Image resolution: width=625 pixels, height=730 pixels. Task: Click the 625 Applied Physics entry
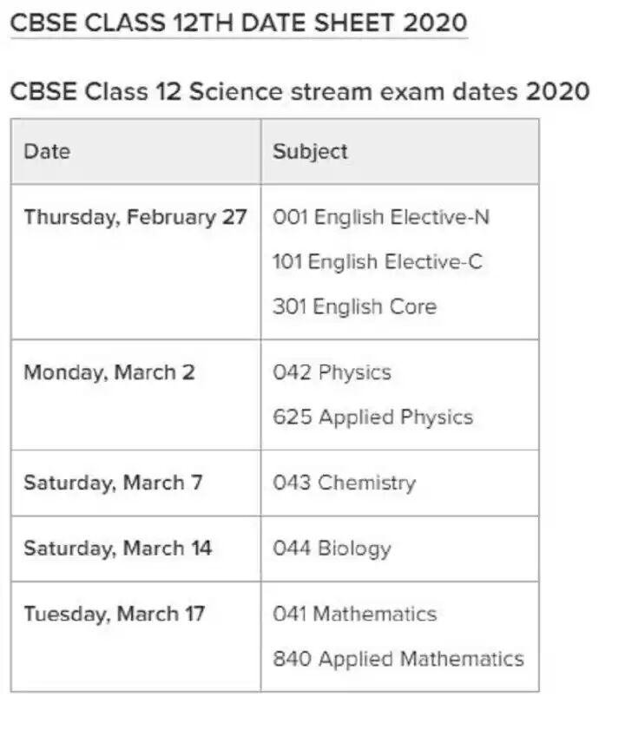pos(372,417)
